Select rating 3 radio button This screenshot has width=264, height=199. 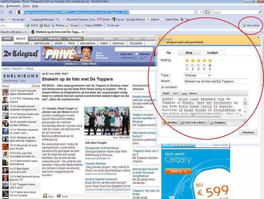click(199, 66)
